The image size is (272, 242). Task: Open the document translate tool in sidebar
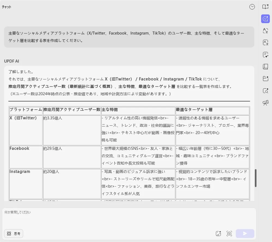(265, 43)
